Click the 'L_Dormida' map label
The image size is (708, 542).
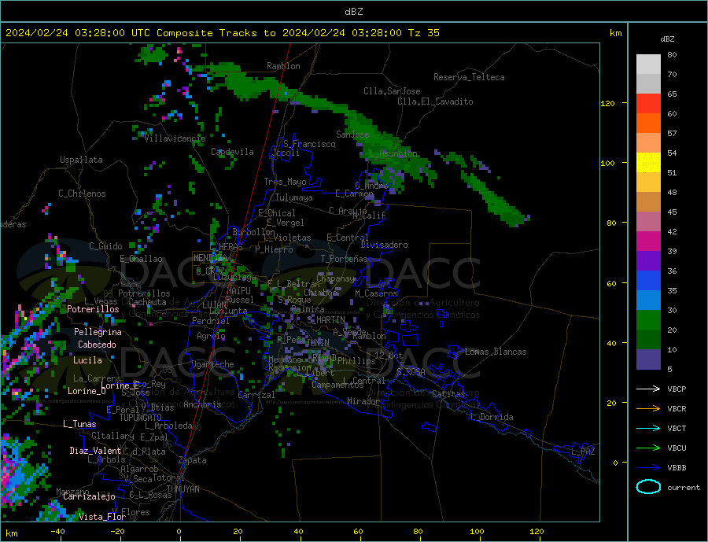pos(492,417)
